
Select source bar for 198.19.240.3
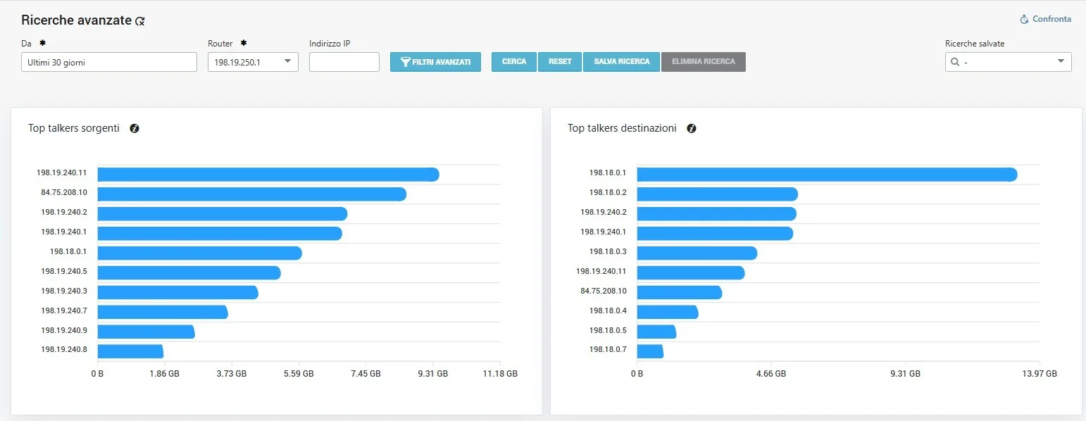[x=178, y=293]
